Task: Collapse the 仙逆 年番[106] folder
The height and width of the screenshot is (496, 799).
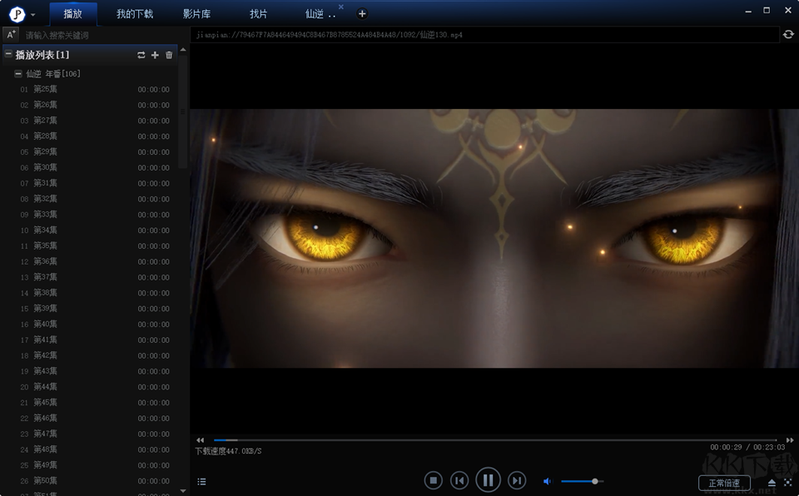Action: coord(17,74)
